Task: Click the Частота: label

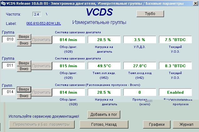Action: pos(13,14)
